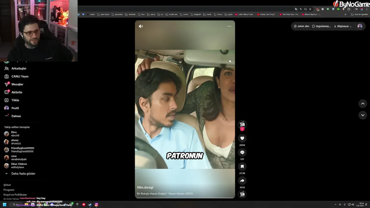Share the video with the arrow icon
Screen dimensions: 370x208
pos(242,181)
